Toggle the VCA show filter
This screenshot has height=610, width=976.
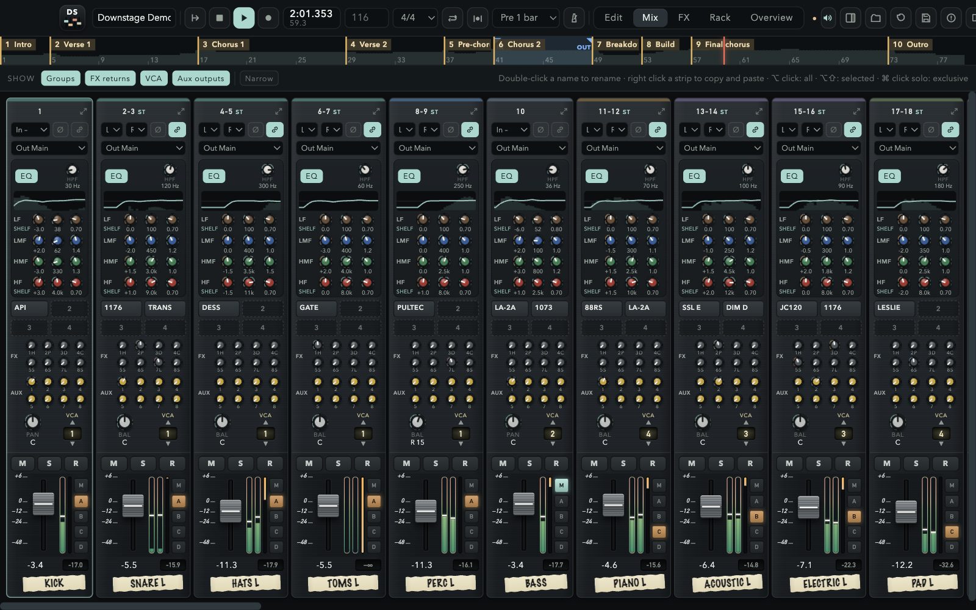coord(154,78)
